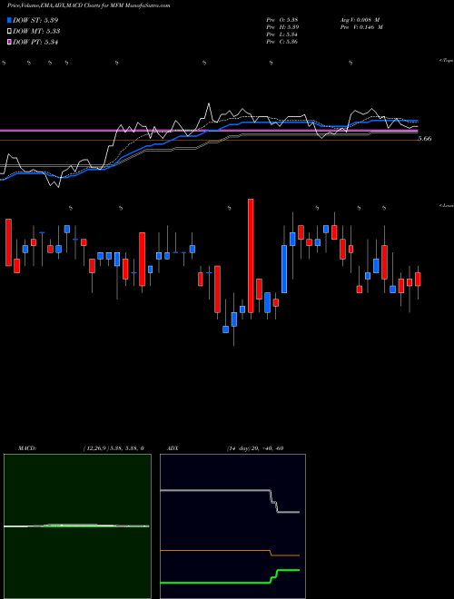Click the 'ADX' panel heading
The height and width of the screenshot is (599, 454).
pyautogui.click(x=173, y=448)
